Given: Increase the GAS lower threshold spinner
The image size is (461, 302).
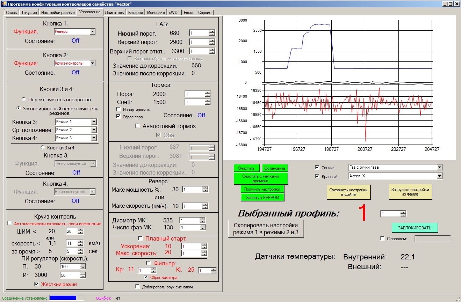Looking at the screenshot, I should 212,32.
